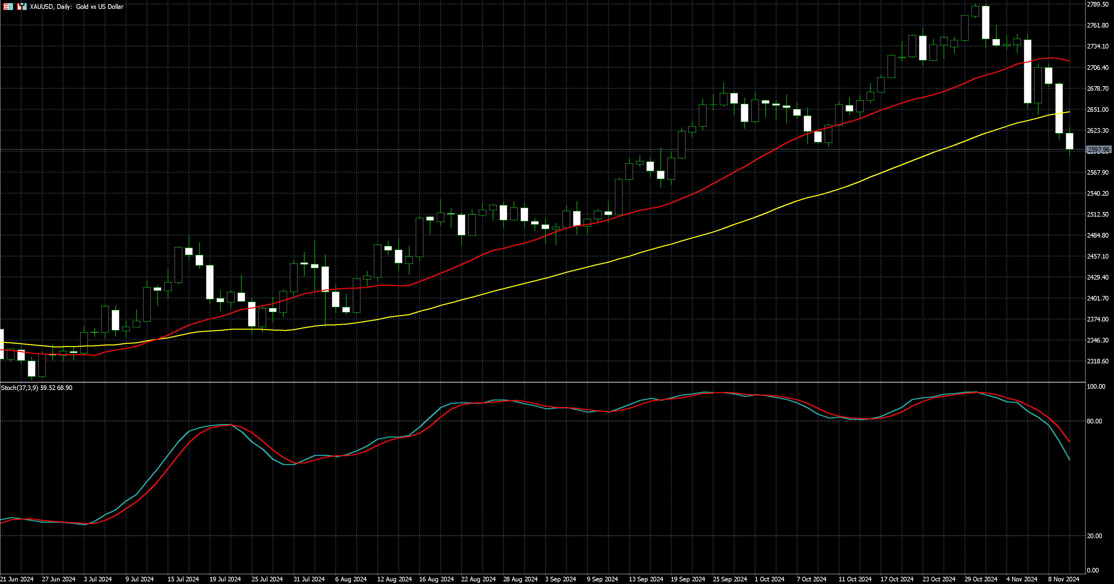Click the last candle on the chart
Image resolution: width=1114 pixels, height=584 pixels.
(x=1069, y=141)
